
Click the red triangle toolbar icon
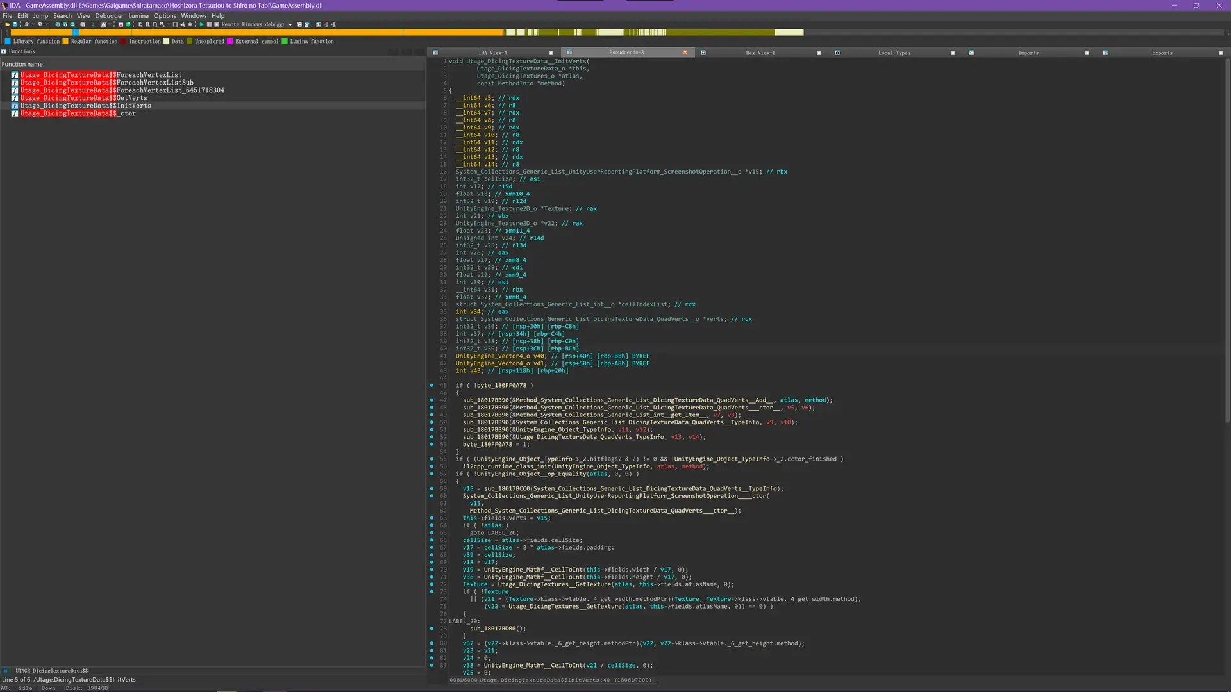(x=121, y=24)
